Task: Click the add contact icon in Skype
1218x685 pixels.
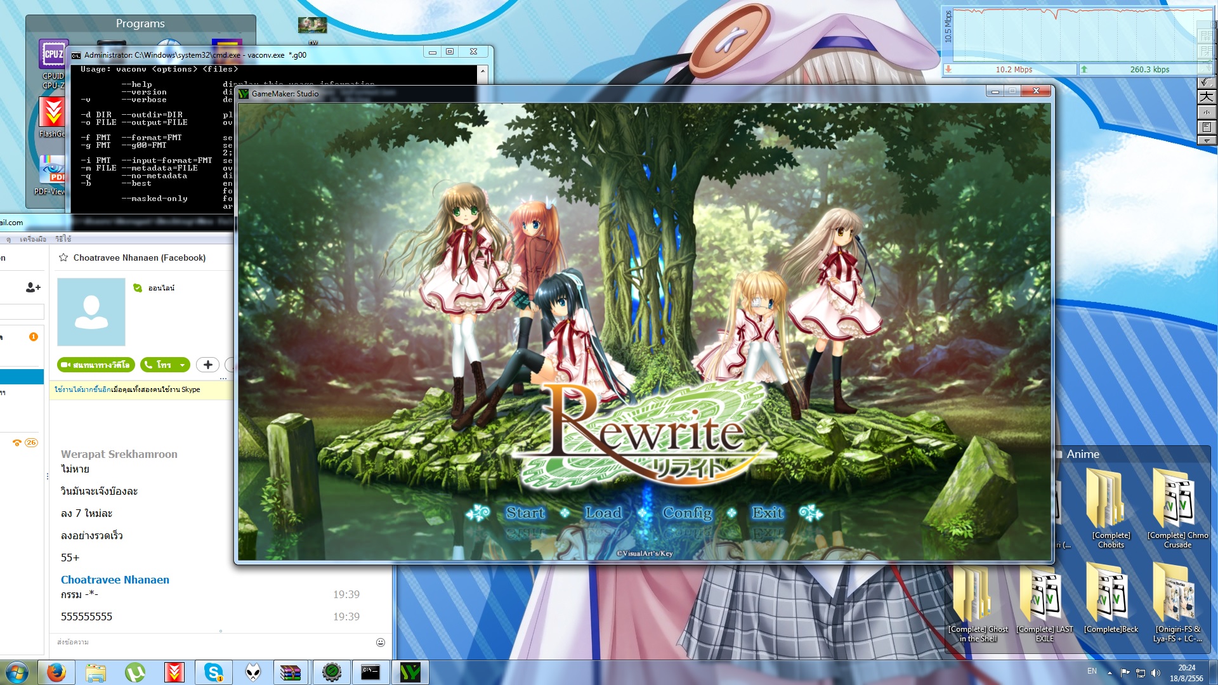Action: (33, 287)
